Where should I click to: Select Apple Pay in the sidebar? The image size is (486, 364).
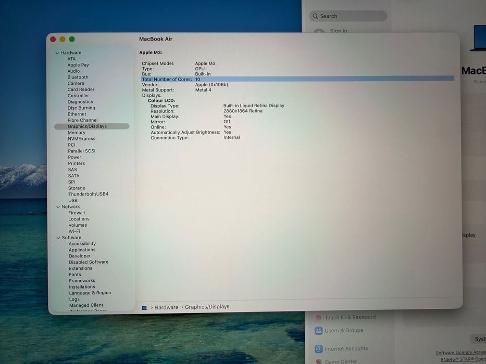click(78, 65)
